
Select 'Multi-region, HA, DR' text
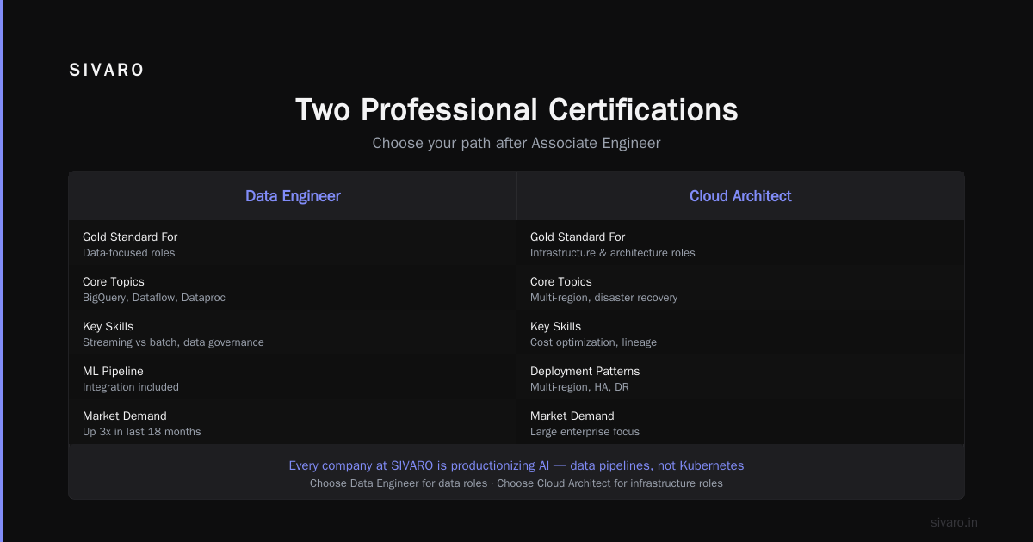pos(580,387)
